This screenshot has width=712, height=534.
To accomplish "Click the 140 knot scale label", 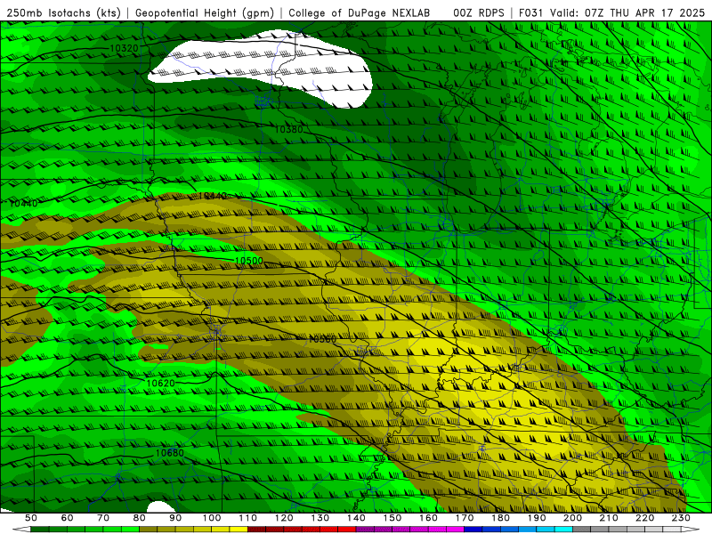I will 356,518.
